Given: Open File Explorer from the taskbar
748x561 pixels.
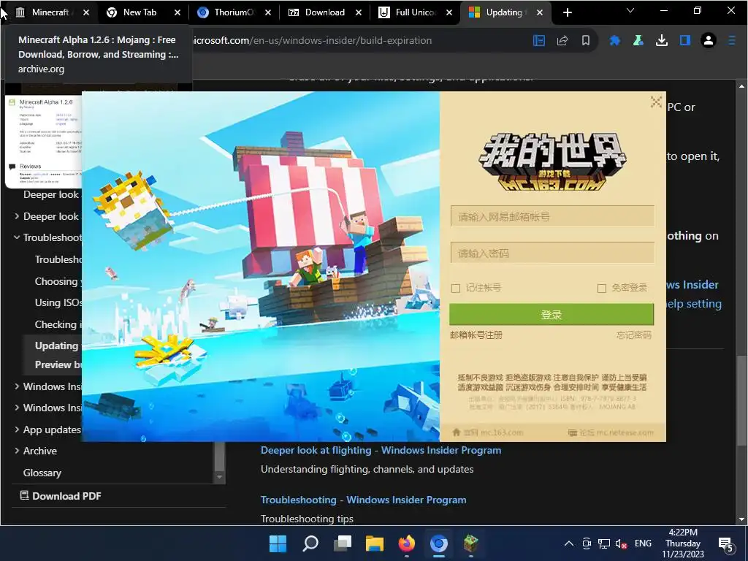Looking at the screenshot, I should coord(375,543).
